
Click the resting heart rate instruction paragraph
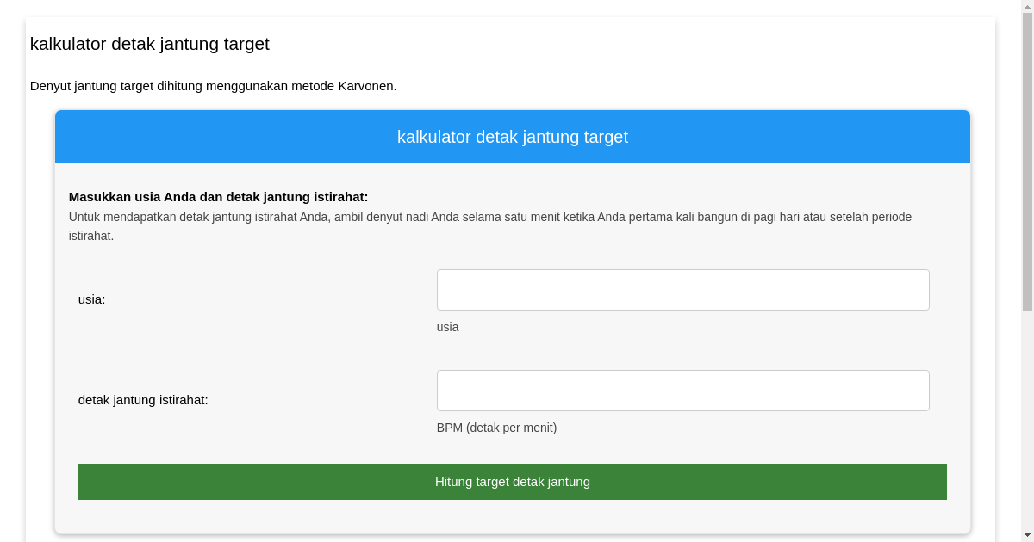pos(489,217)
